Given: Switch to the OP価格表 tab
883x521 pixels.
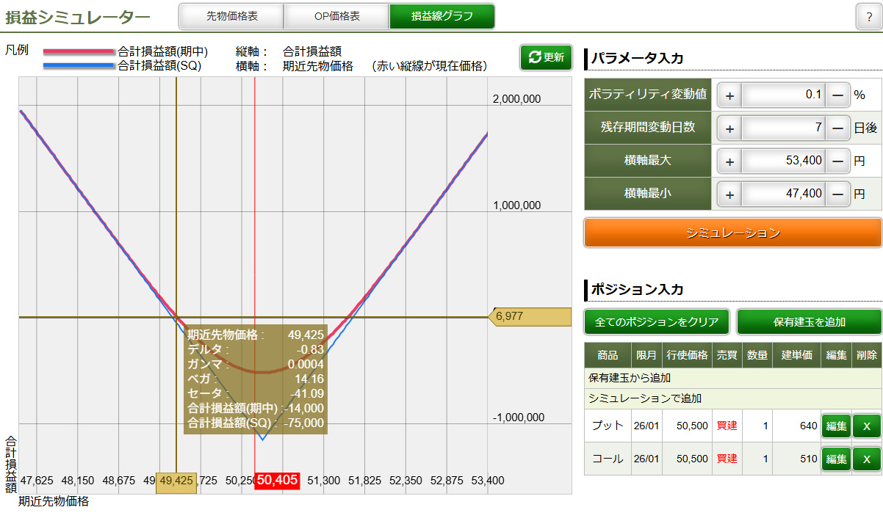Looking at the screenshot, I should tap(336, 16).
